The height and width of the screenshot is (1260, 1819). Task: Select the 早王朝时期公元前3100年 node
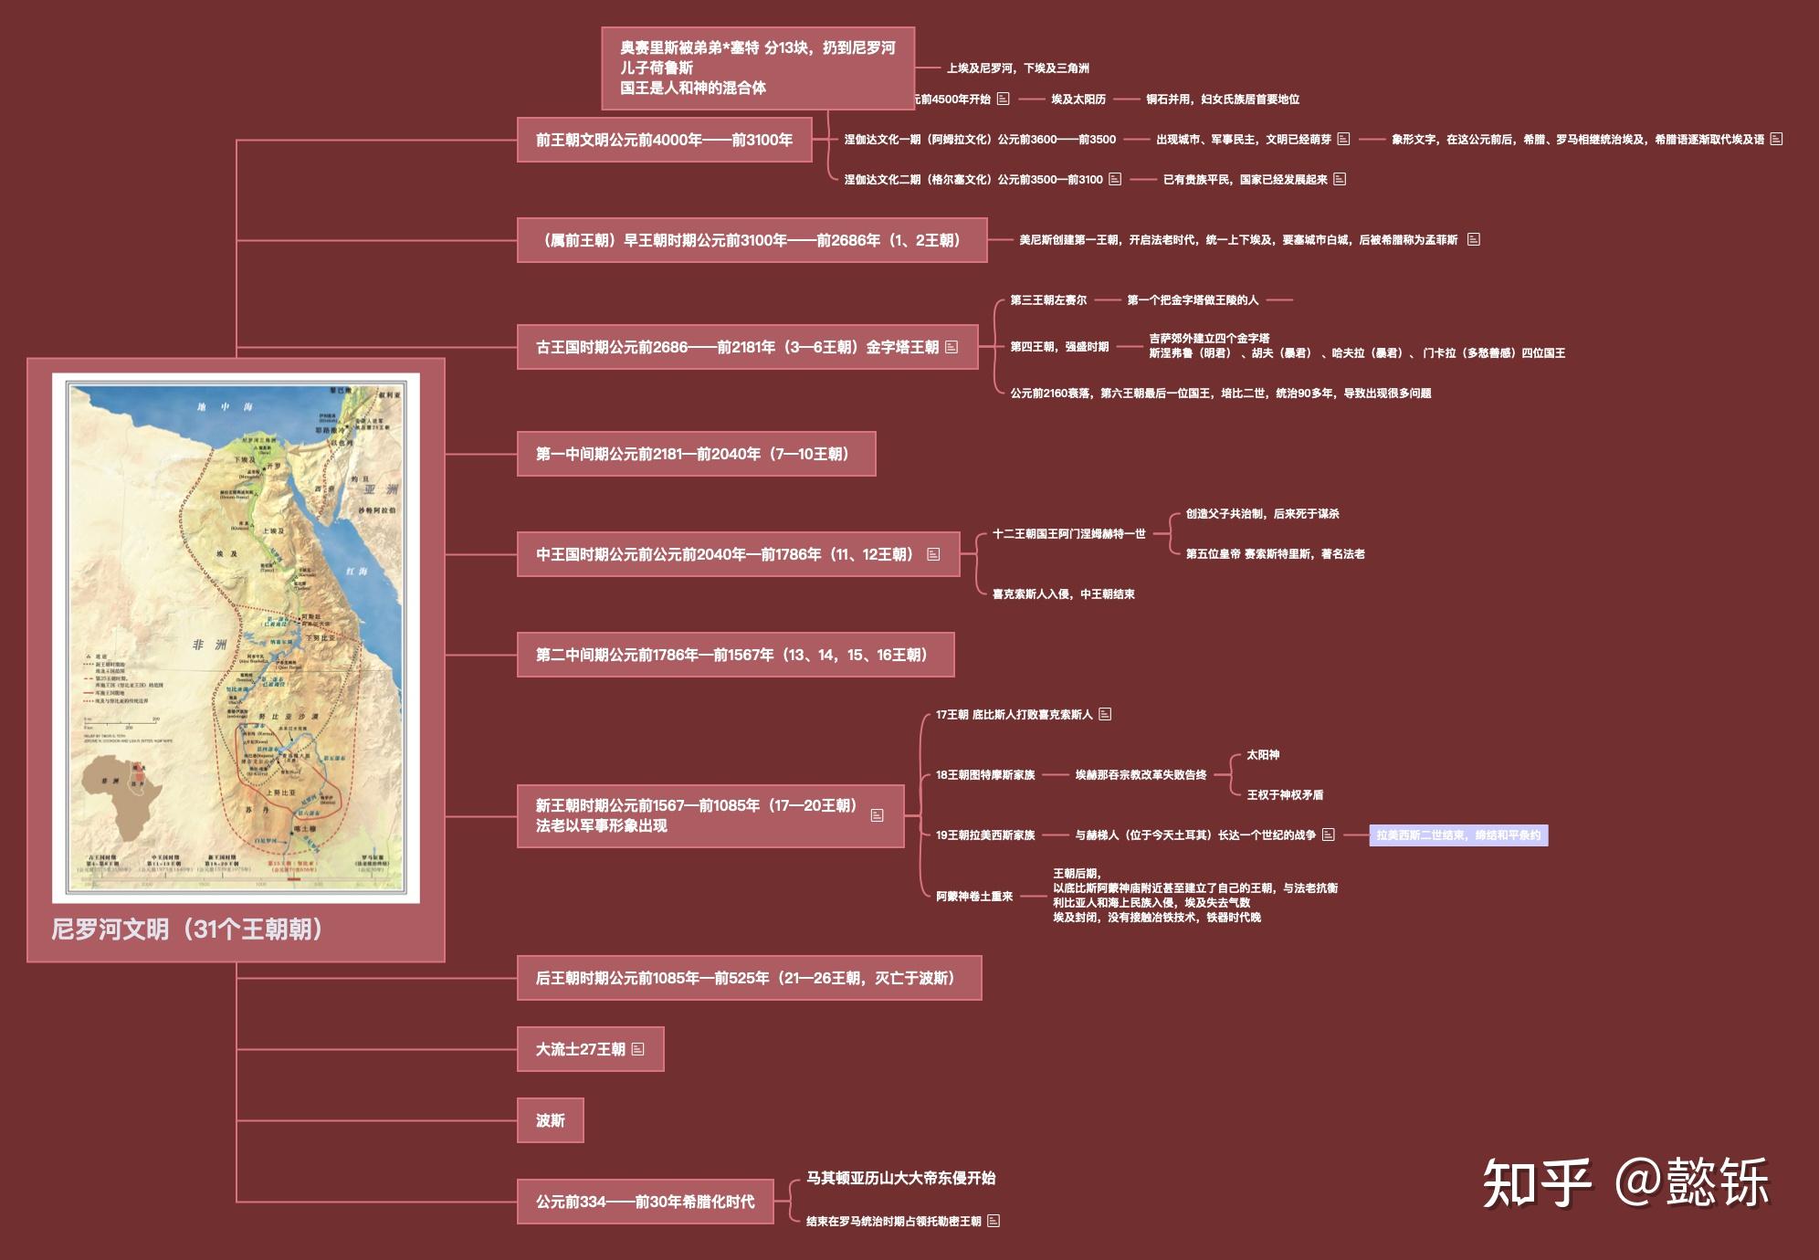click(x=752, y=240)
